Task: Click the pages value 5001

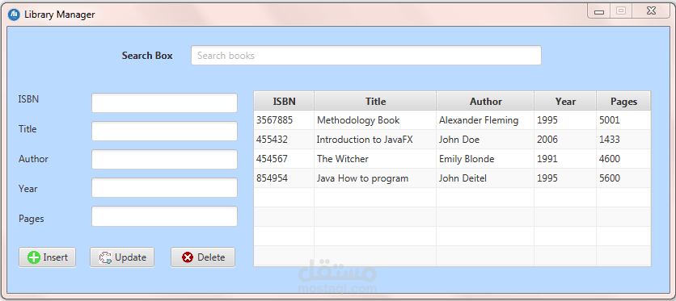Action: click(x=610, y=120)
